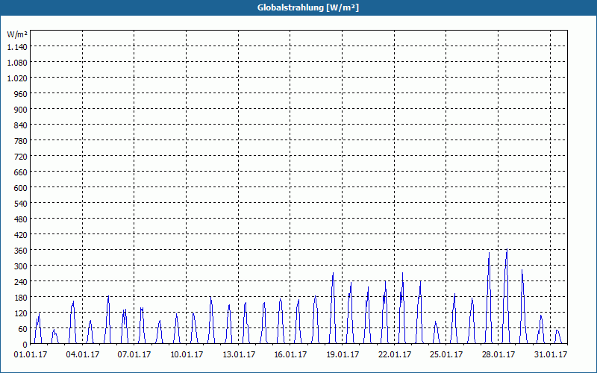Click the 540 y-axis label

pos(21,203)
